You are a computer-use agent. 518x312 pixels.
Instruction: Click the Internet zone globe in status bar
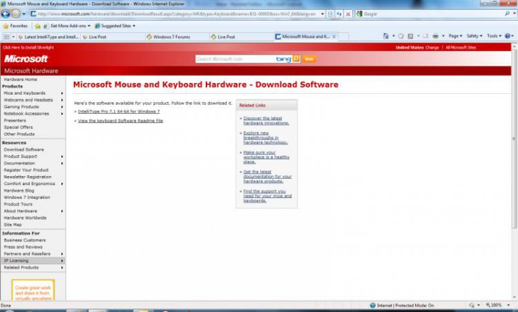point(373,305)
